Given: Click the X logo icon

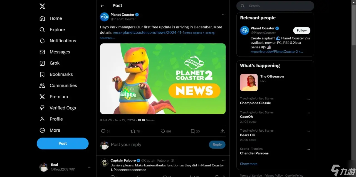Looking at the screenshot, I should tap(42, 6).
